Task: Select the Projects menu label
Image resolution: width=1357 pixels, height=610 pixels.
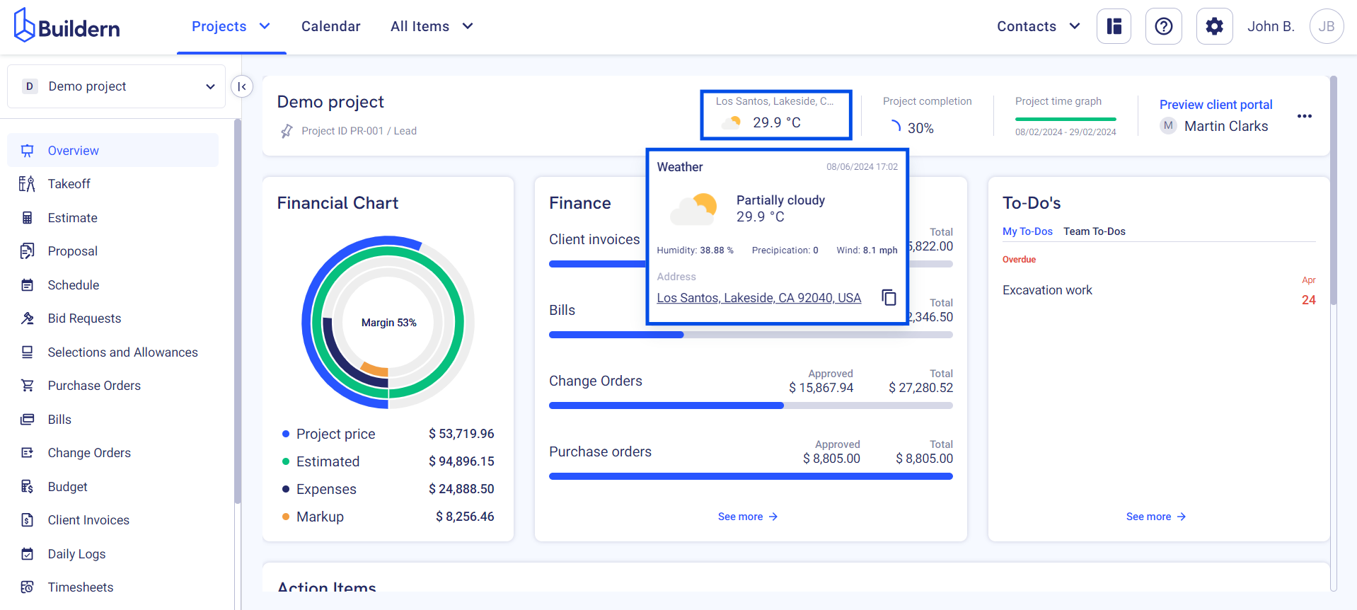Action: [219, 26]
